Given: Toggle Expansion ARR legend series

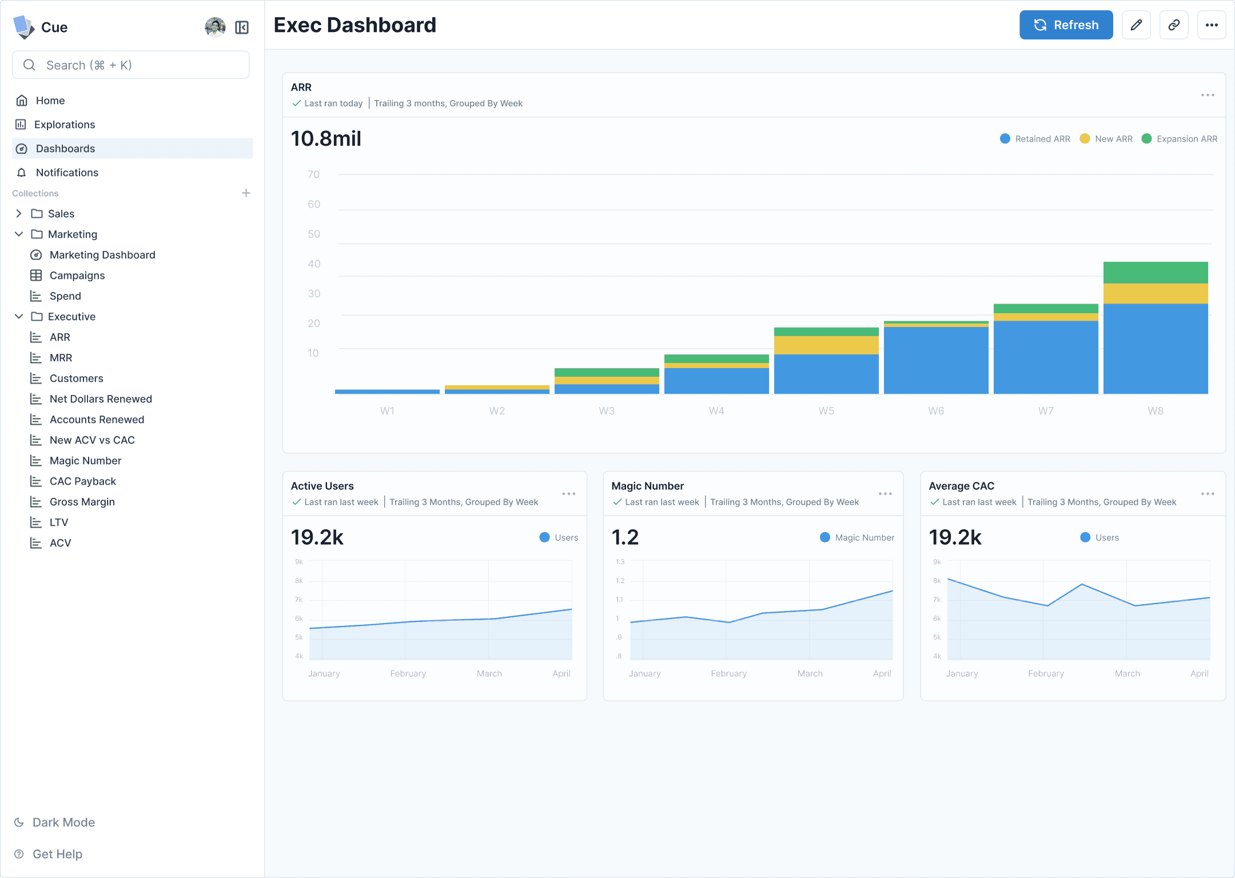Looking at the screenshot, I should 1179,139.
